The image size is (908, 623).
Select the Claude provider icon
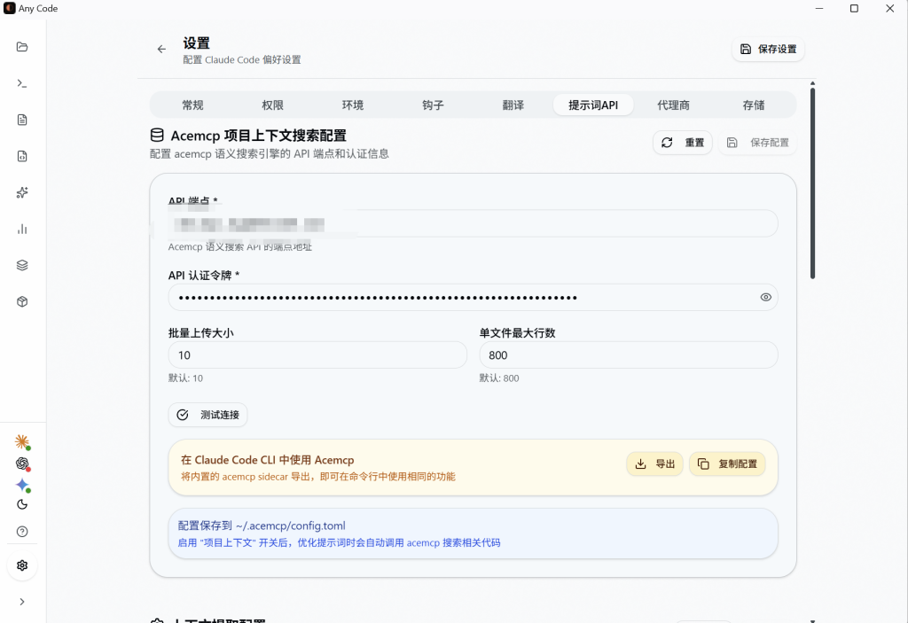[22, 441]
